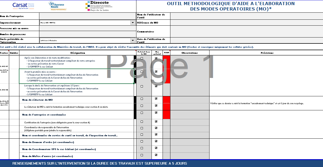Image resolution: width=323 pixels, height=167 pixels.
Task: Select the 'Coordonnées du responsable de l'intervention' cell
Action: point(77,129)
